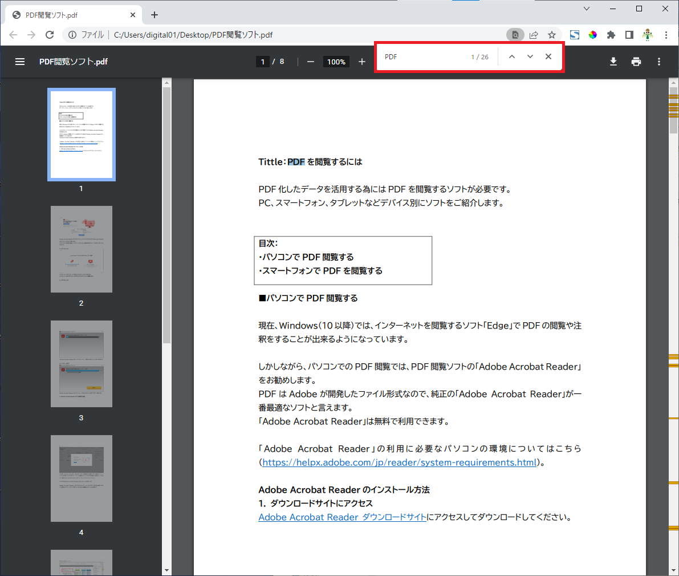Click the thumbnail panel scrollbar thumb
Image resolution: width=679 pixels, height=576 pixels.
click(x=166, y=215)
